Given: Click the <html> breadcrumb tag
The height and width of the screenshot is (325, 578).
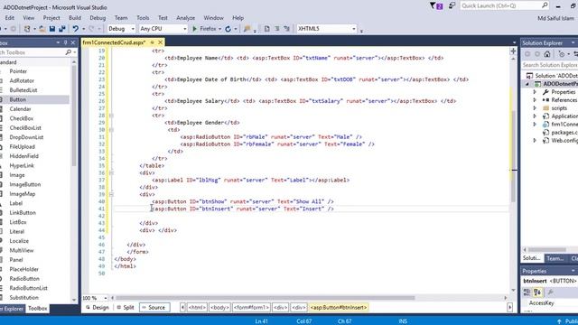Looking at the screenshot, I should pos(197,307).
